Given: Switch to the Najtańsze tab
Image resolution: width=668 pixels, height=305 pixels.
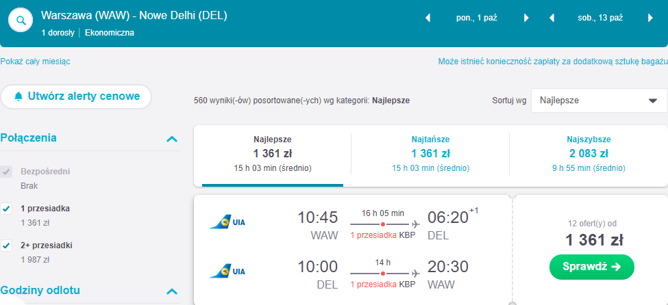Looking at the screenshot, I should point(430,154).
